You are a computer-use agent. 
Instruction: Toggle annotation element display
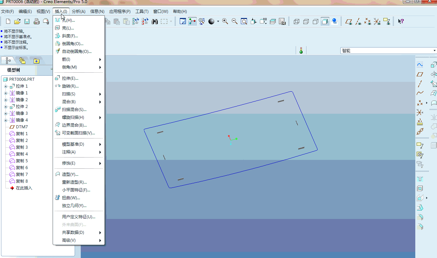[x=386, y=21]
